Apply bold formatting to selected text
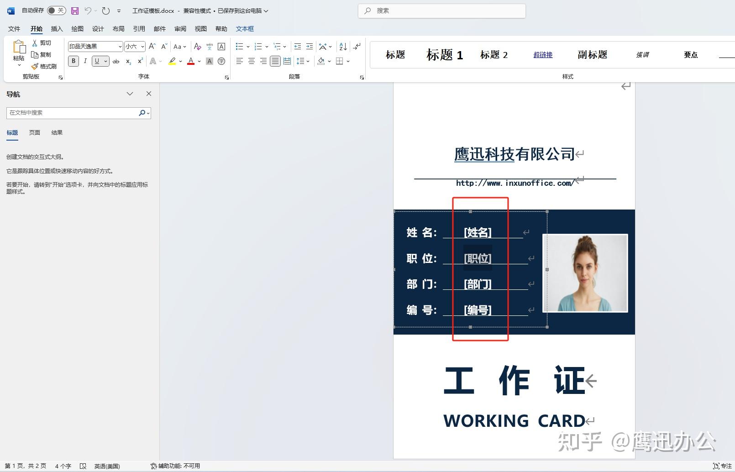 73,61
